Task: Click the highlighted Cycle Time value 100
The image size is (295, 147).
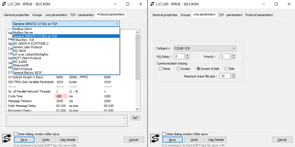Action: pyautogui.click(x=61, y=96)
